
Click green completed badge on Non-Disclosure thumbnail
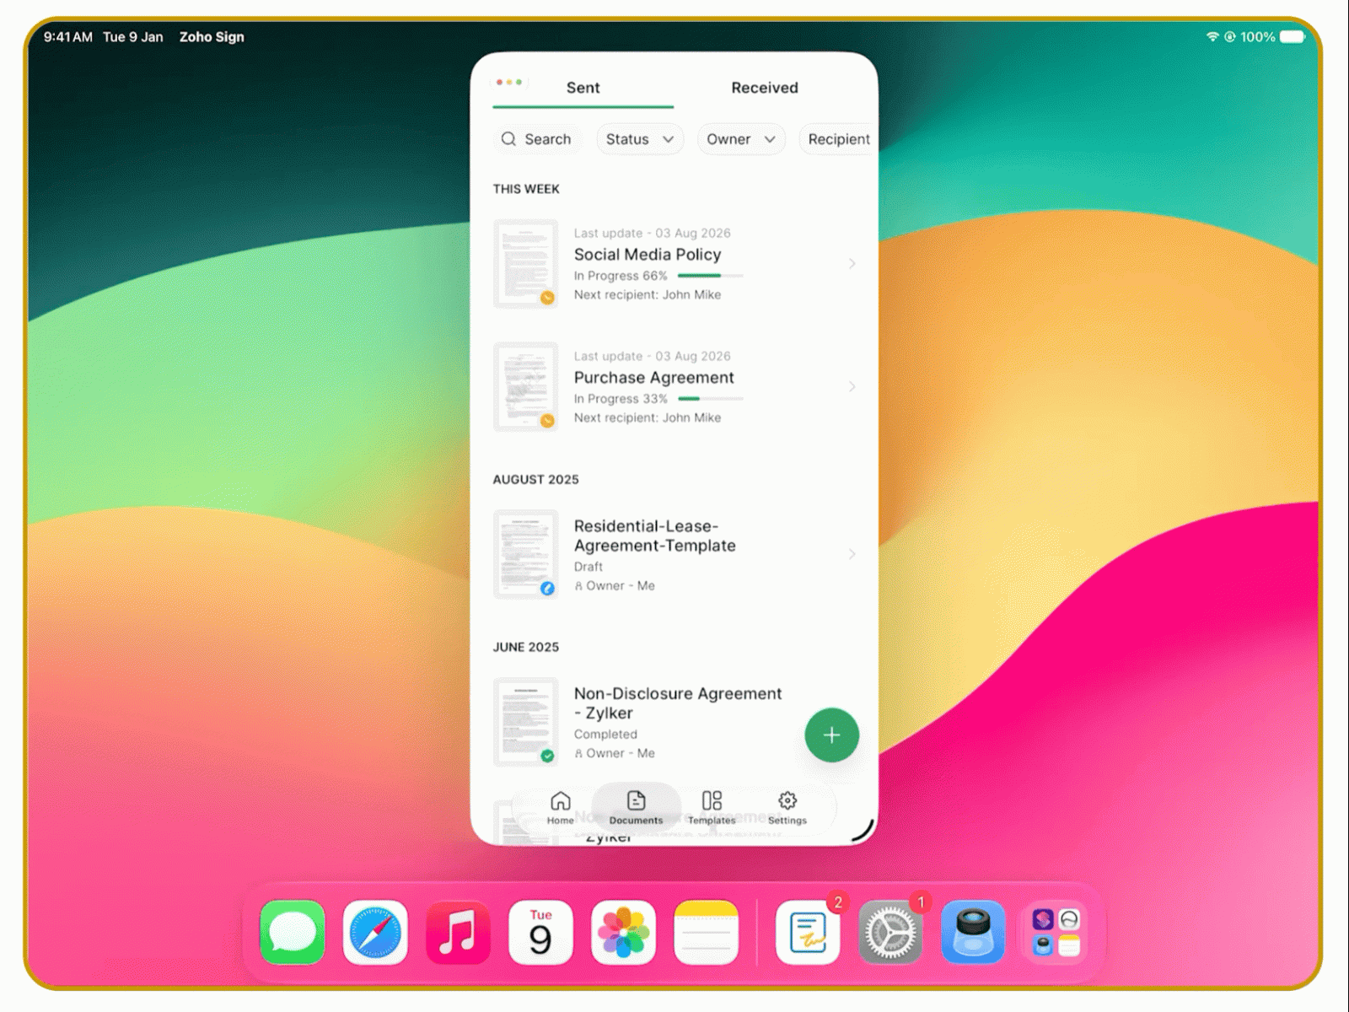pos(547,756)
